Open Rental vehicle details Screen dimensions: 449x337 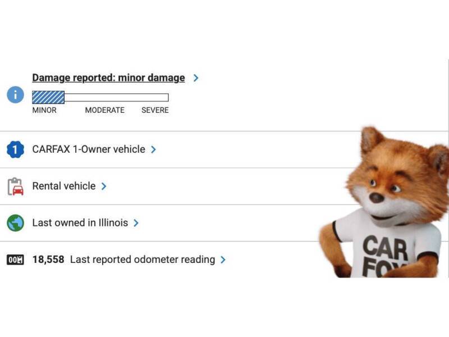(64, 186)
